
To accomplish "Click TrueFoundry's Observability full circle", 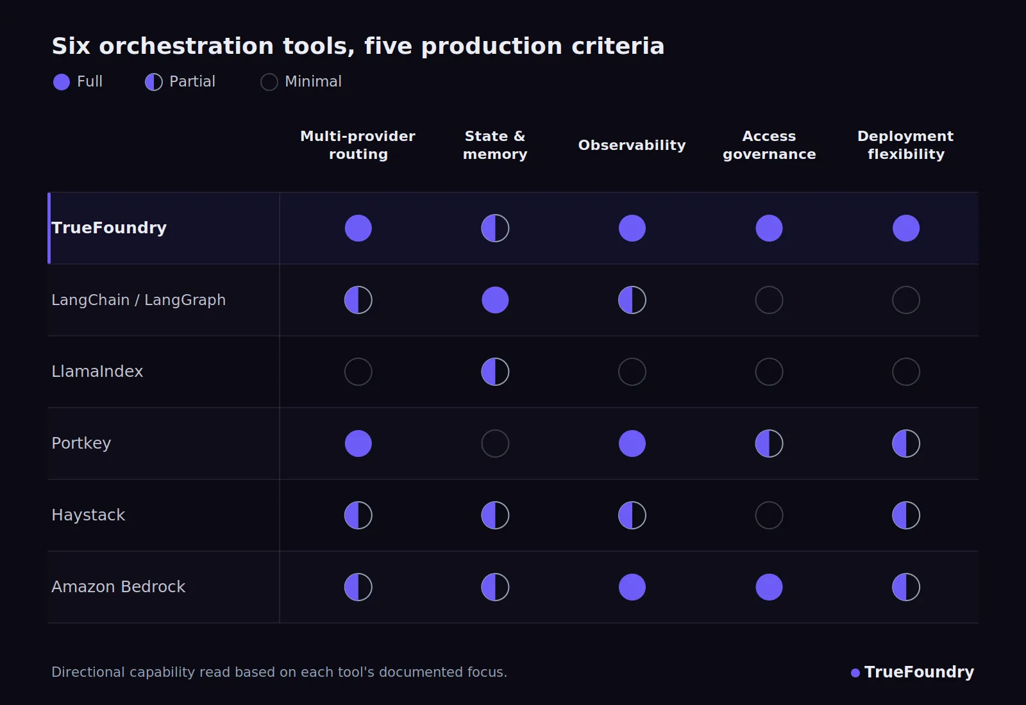I will pyautogui.click(x=632, y=228).
